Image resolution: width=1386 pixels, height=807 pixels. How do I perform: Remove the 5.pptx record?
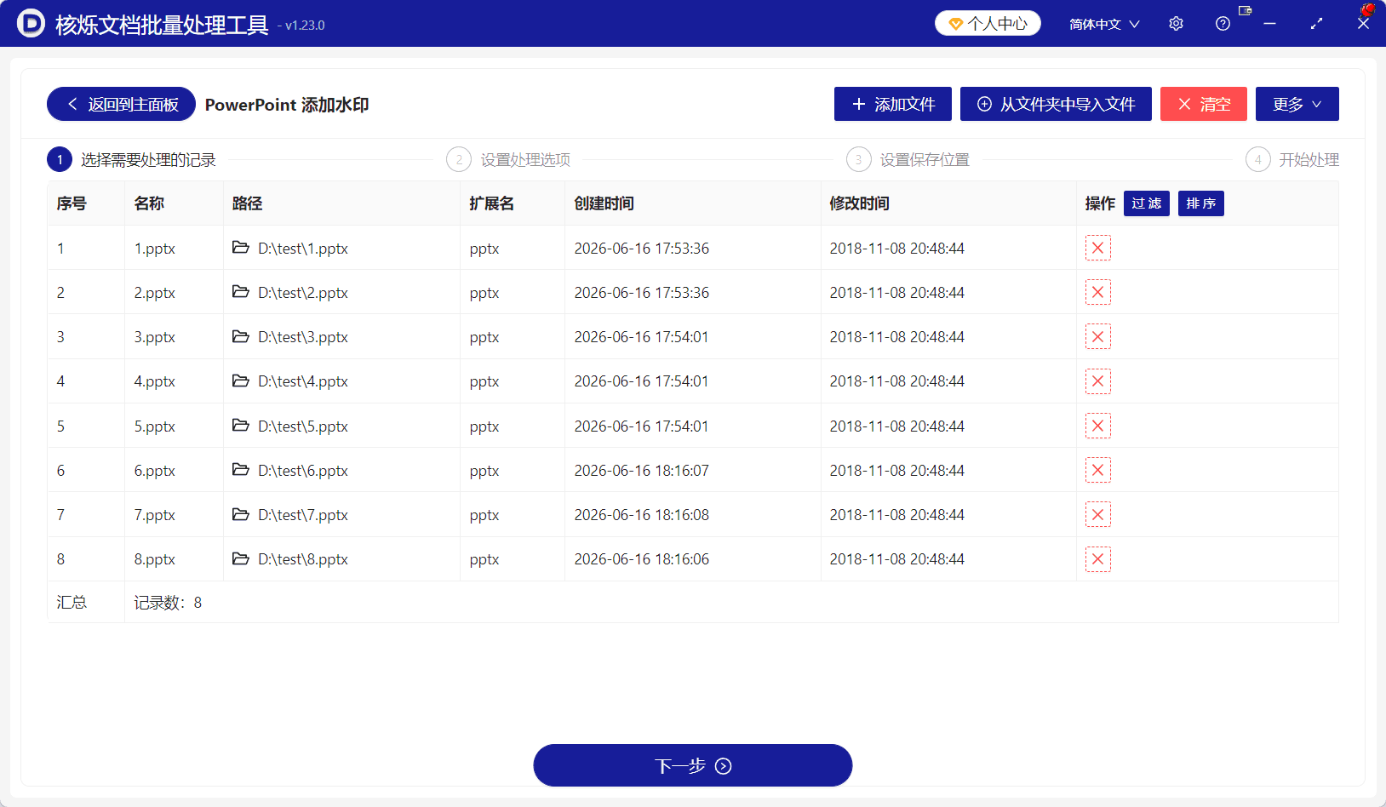1097,426
